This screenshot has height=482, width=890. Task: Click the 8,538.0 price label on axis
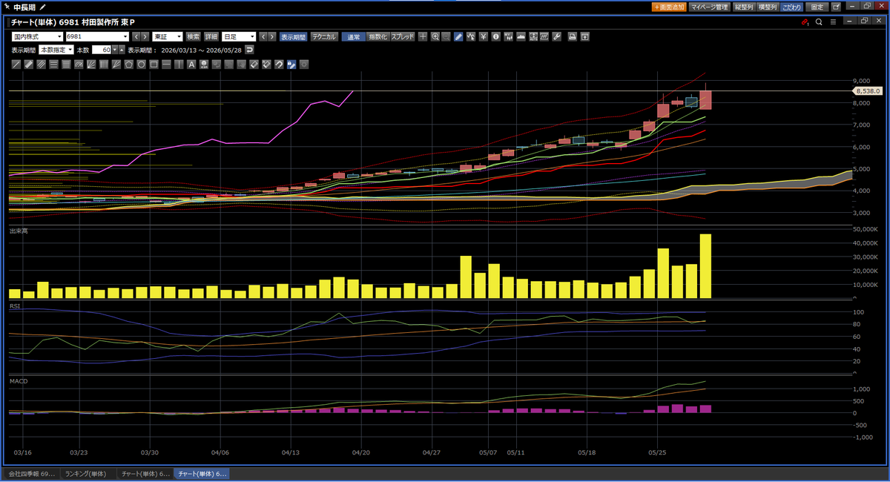[868, 90]
